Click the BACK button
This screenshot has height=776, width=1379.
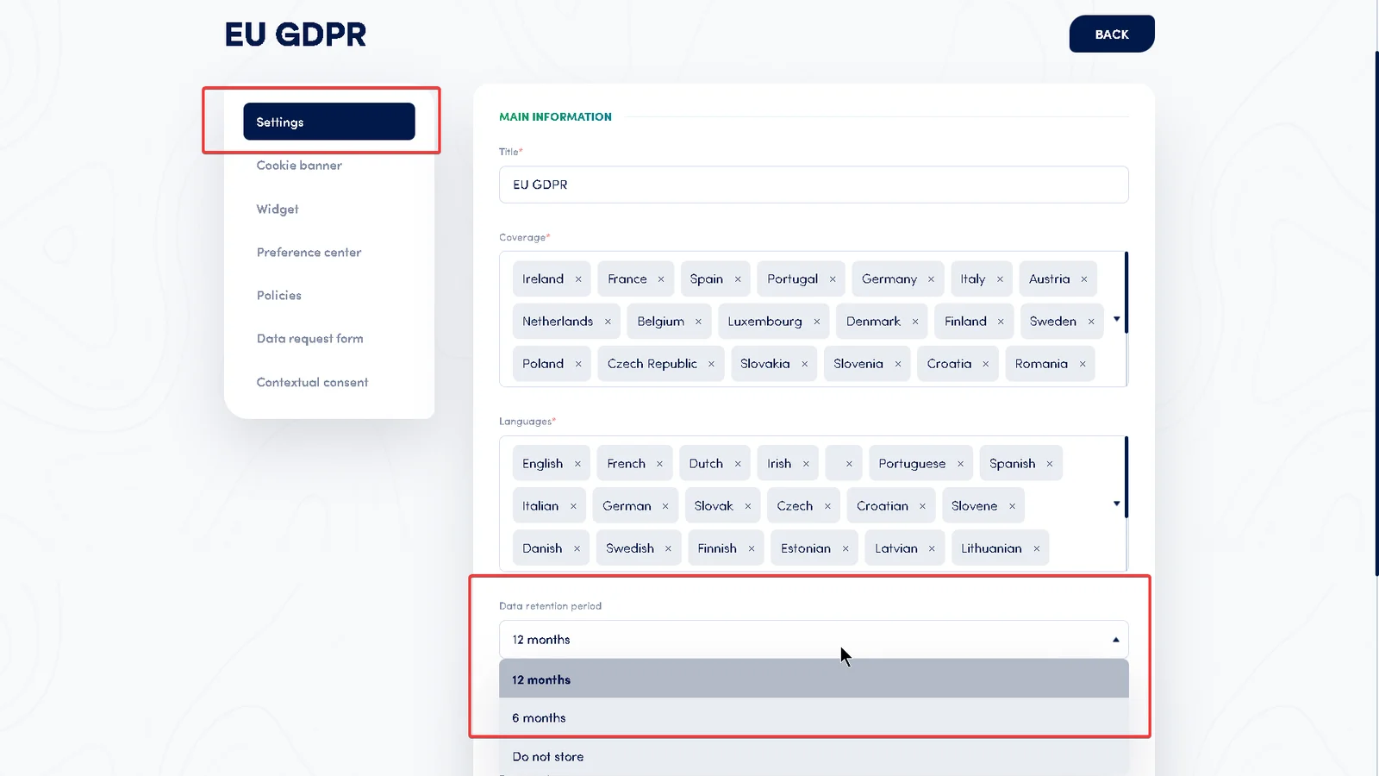point(1112,34)
